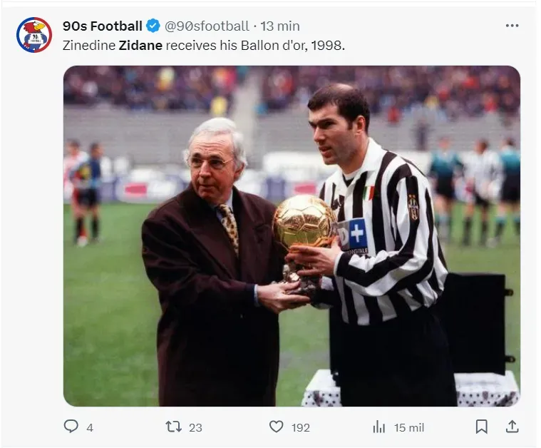Open the three-dot more options menu

512,26
